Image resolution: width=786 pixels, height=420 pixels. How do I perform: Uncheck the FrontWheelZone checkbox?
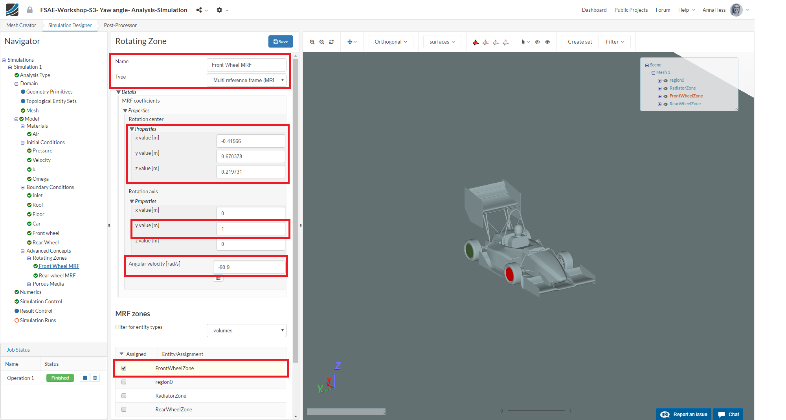(124, 368)
